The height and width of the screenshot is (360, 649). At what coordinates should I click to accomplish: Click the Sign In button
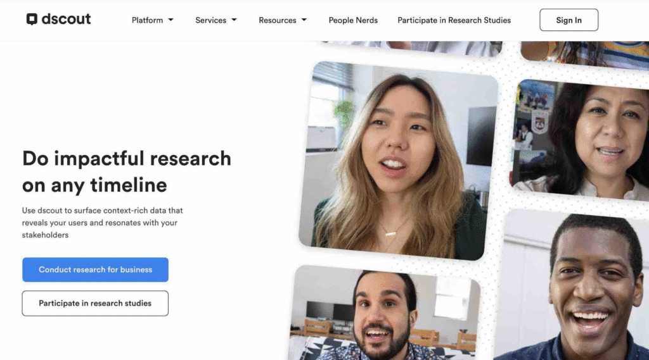569,20
